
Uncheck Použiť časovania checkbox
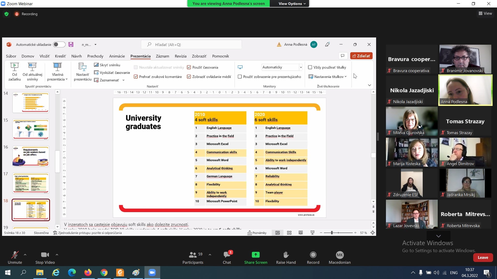(189, 67)
